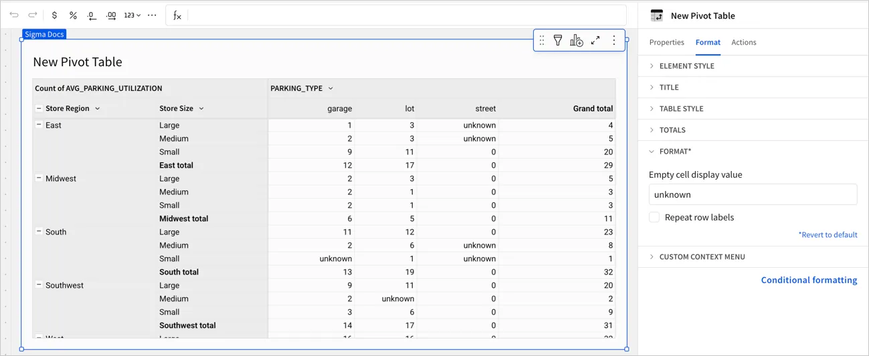Open Conditional formatting link
The height and width of the screenshot is (356, 869).
pos(809,281)
